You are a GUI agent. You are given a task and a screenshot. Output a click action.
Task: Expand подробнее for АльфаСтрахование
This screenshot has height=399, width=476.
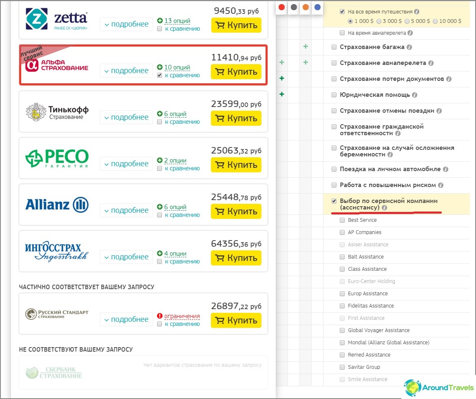click(x=126, y=71)
